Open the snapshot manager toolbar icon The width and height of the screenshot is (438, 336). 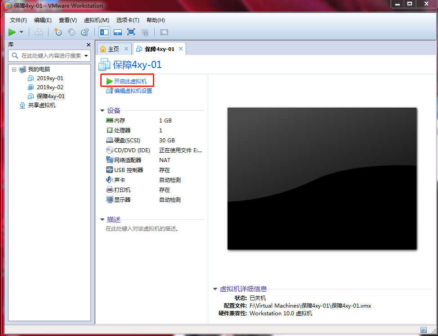(x=85, y=32)
